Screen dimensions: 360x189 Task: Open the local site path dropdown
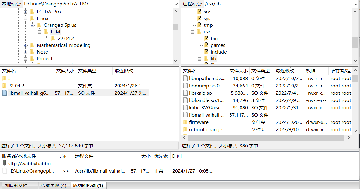(176, 4)
